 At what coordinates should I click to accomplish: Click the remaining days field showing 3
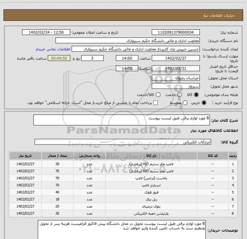(x=92, y=58)
